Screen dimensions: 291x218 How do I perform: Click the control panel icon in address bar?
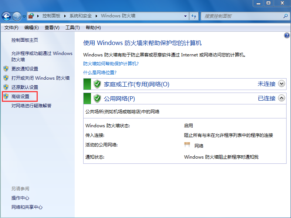[x=31, y=16]
